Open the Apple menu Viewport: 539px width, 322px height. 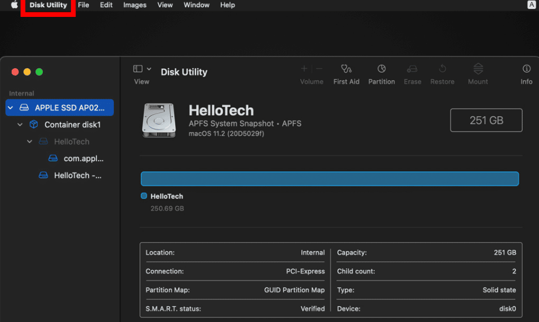[14, 5]
